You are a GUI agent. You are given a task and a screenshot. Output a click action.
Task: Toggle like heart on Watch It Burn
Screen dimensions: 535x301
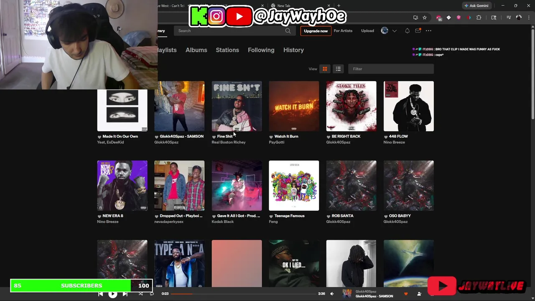(x=271, y=137)
